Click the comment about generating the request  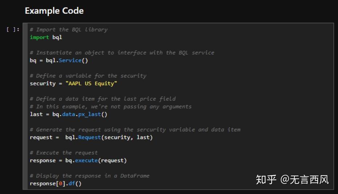click(x=135, y=130)
